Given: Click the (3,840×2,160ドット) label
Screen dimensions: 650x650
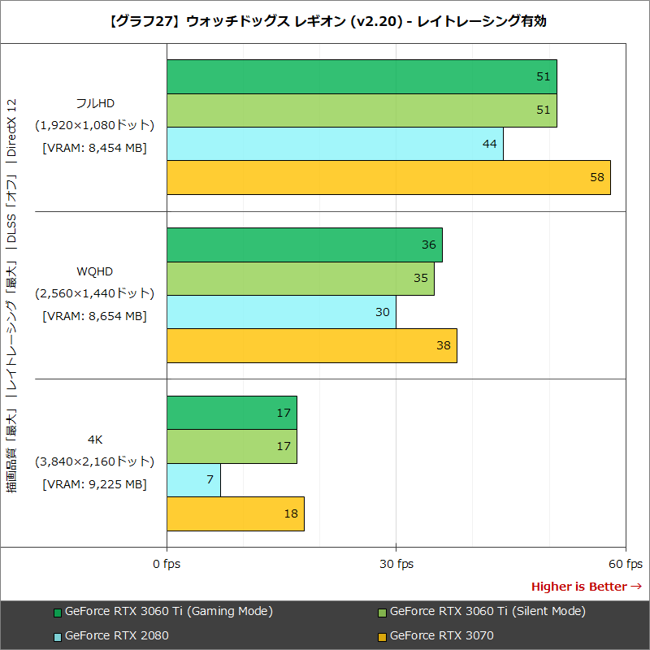Looking at the screenshot, I should point(94,461).
